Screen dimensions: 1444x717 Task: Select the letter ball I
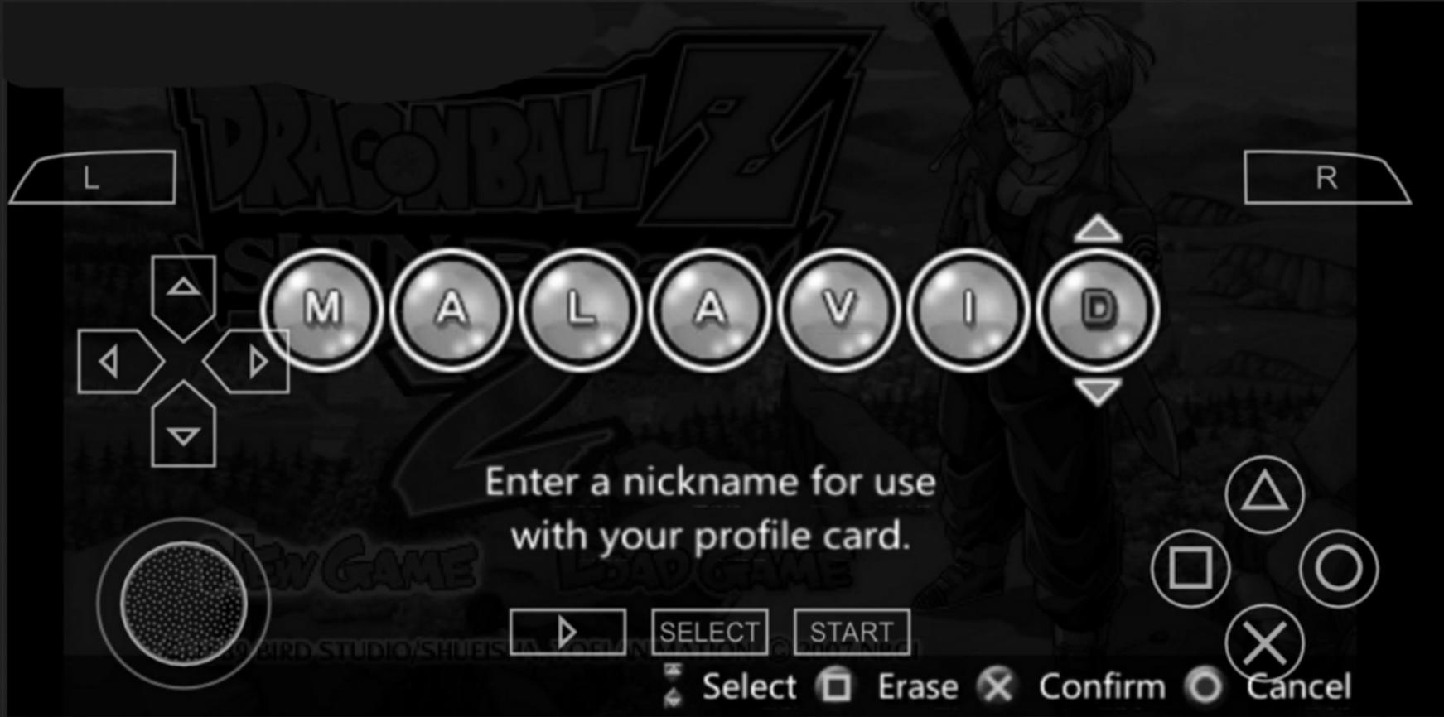(968, 310)
